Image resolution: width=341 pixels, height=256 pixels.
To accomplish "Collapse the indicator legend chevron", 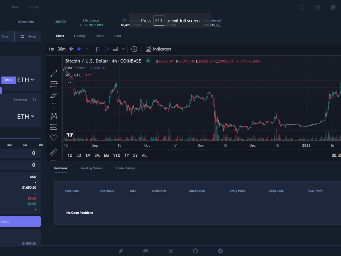I will [69, 82].
